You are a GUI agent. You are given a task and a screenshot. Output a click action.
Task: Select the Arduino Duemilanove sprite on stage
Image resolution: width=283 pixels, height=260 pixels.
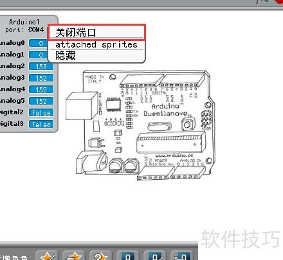[x=140, y=125]
